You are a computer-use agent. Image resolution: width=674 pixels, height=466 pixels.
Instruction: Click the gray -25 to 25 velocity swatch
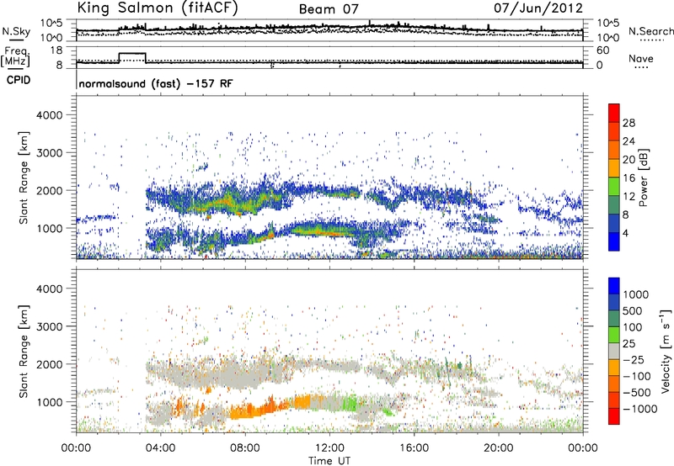[614, 352]
